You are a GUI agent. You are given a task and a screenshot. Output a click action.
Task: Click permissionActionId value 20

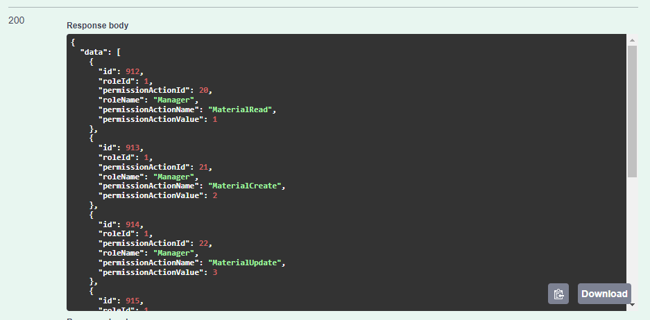point(203,91)
